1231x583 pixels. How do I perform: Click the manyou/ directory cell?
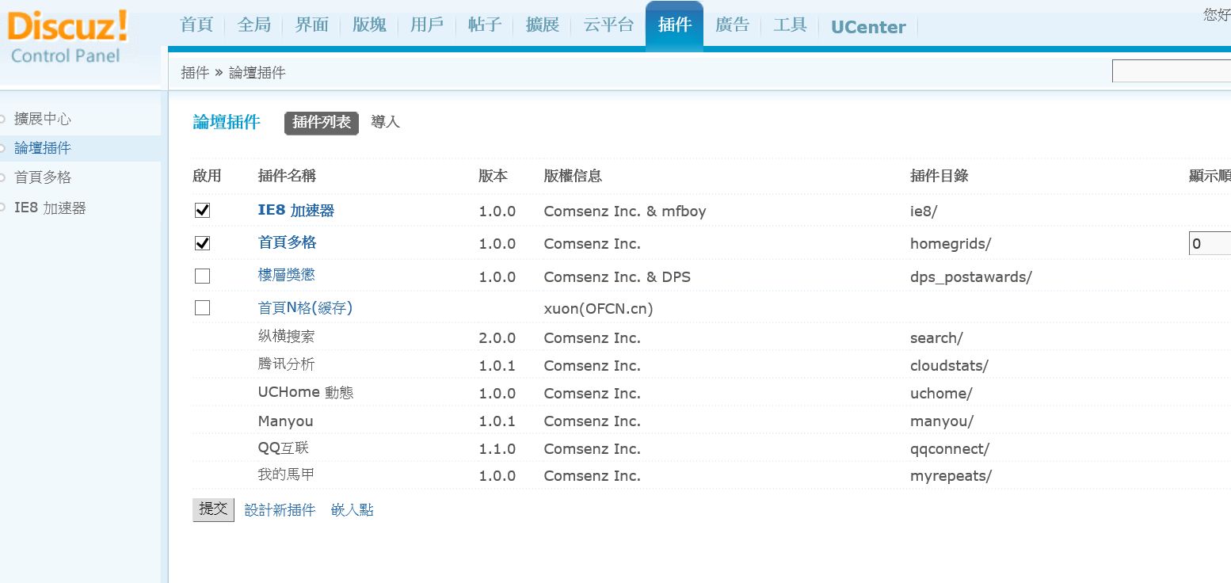point(942,421)
